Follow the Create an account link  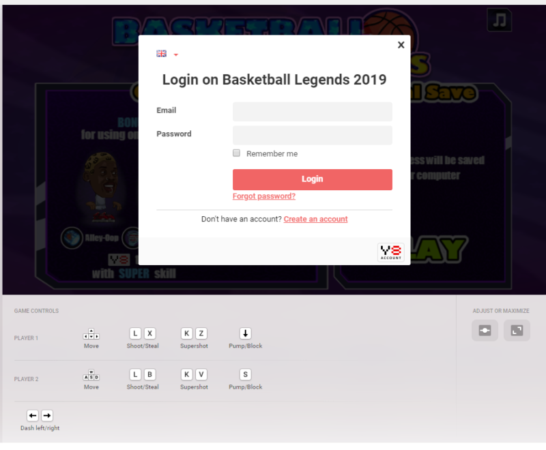click(x=315, y=219)
